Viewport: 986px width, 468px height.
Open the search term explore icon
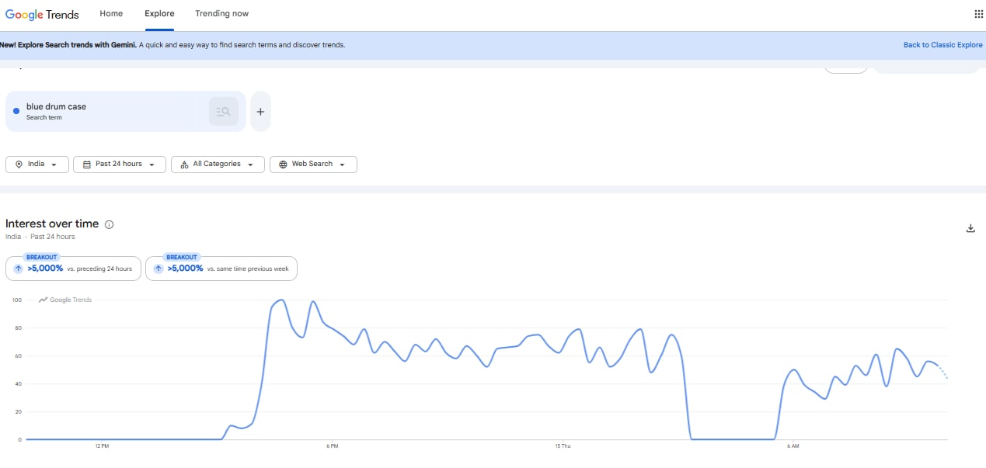pyautogui.click(x=224, y=112)
